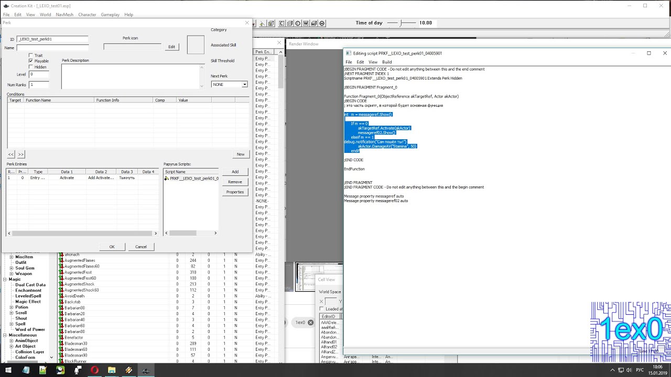Click the network icon in system tray
The width and height of the screenshot is (671, 377).
tap(621, 370)
